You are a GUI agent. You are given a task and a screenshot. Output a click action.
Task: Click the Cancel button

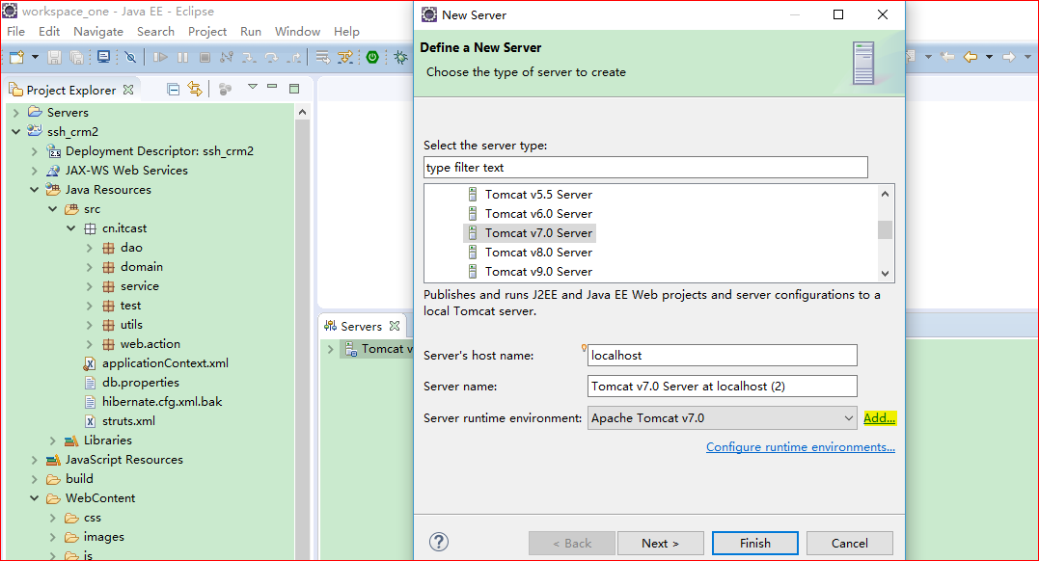tap(850, 543)
